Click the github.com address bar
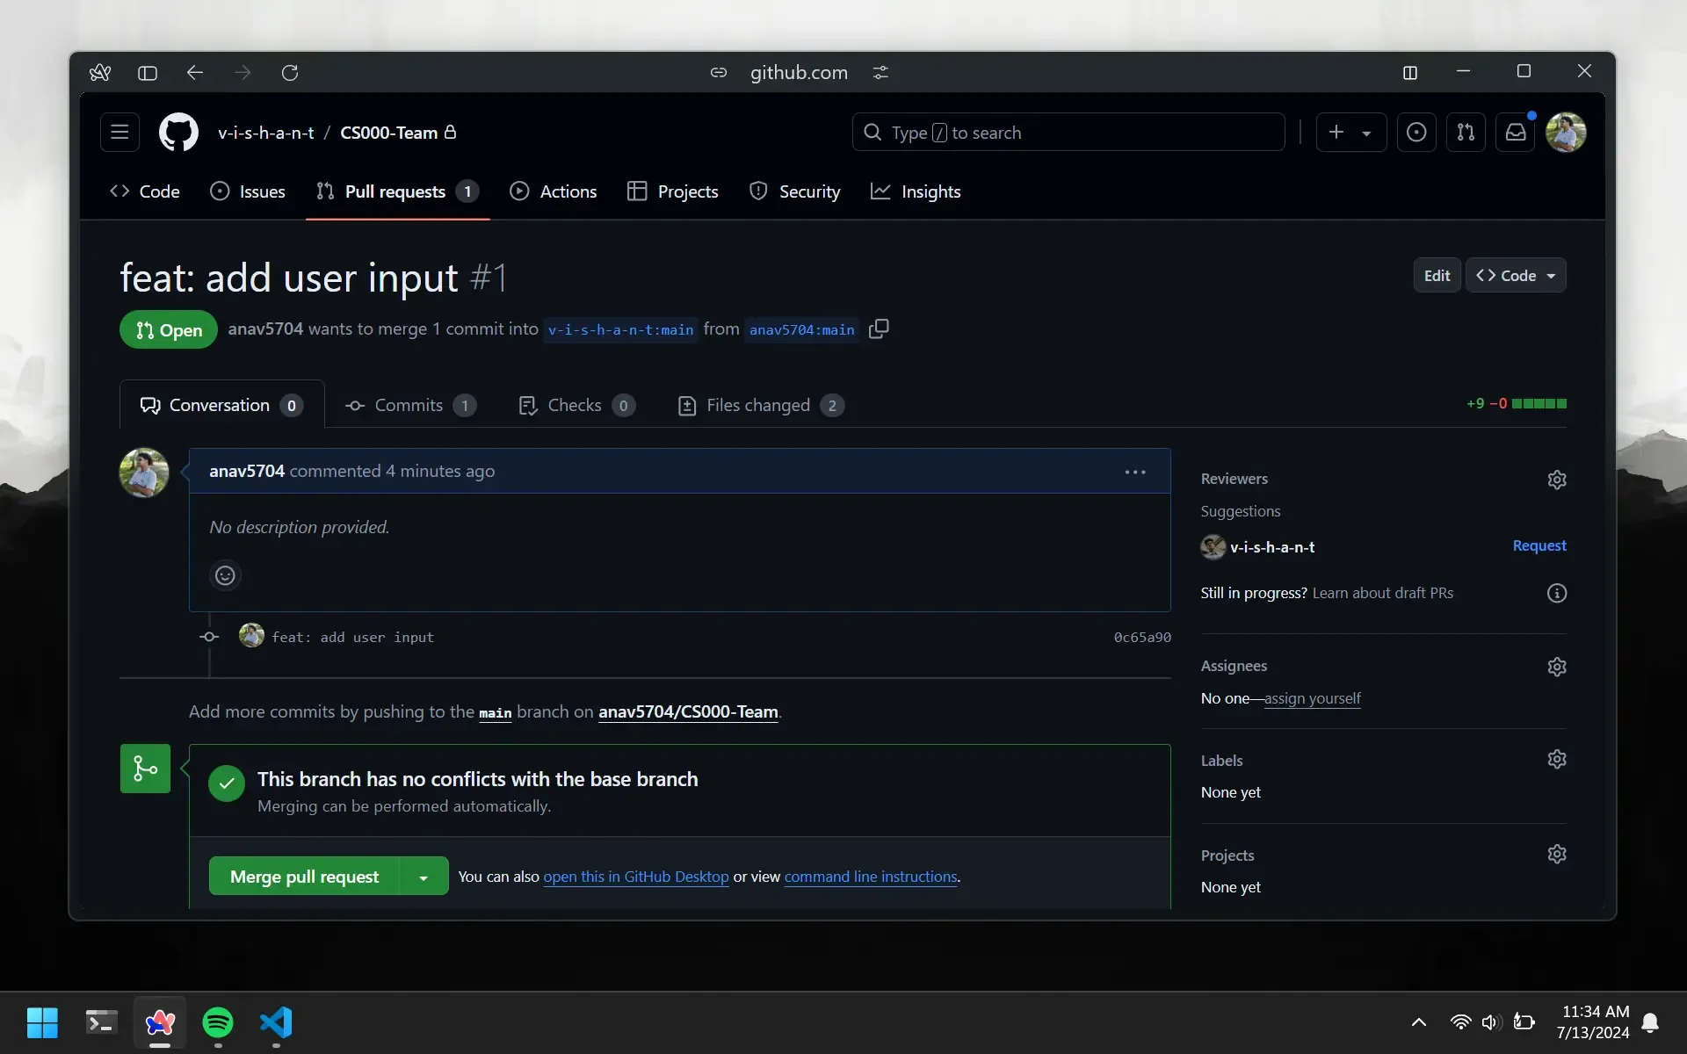 799,72
